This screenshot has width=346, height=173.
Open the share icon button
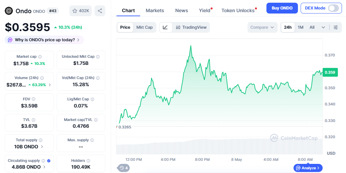click(x=100, y=11)
